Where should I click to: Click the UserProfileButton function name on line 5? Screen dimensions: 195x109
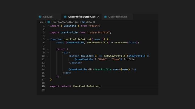77,39
